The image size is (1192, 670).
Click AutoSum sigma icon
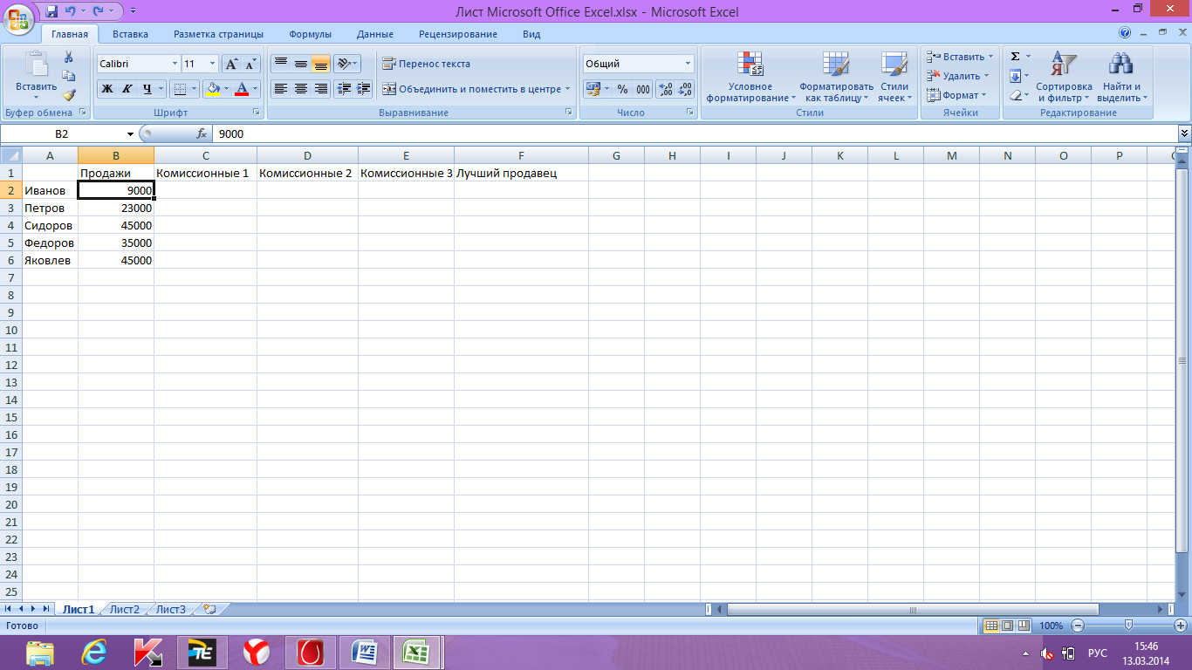click(x=1016, y=57)
